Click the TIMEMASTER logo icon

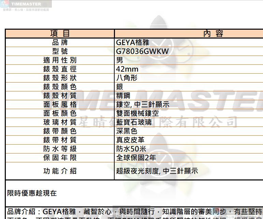4,4
